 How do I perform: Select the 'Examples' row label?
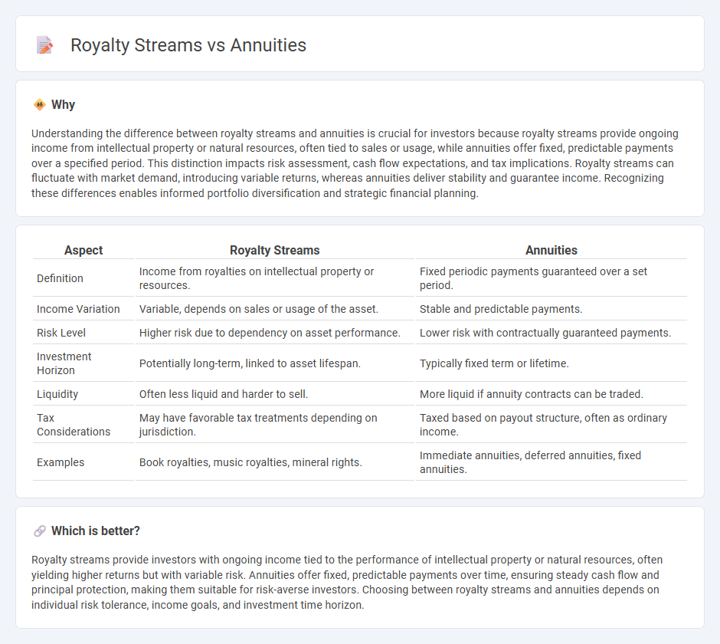click(x=61, y=462)
